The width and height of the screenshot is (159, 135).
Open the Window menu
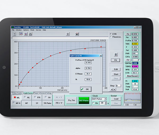pos(19,30)
